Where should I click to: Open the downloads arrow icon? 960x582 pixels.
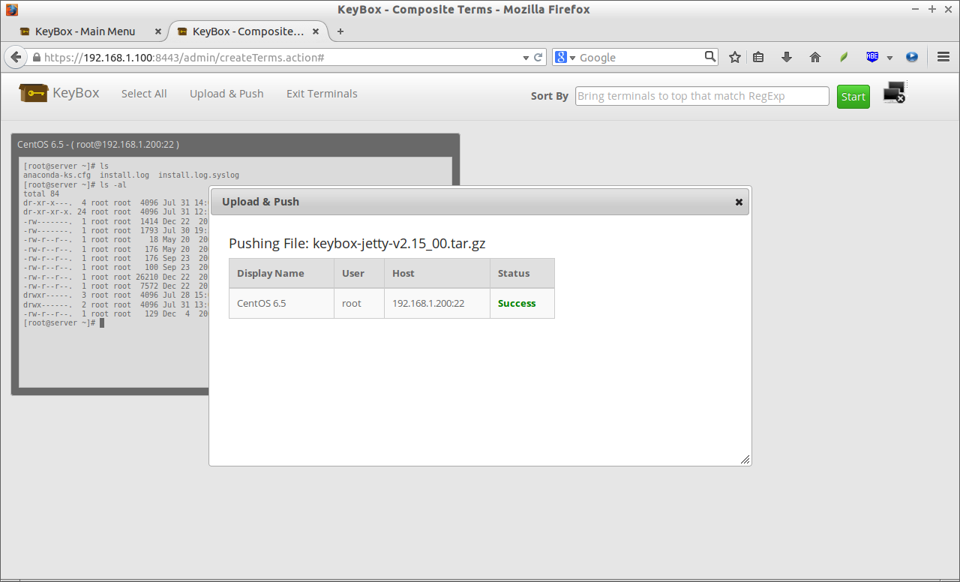coord(787,57)
